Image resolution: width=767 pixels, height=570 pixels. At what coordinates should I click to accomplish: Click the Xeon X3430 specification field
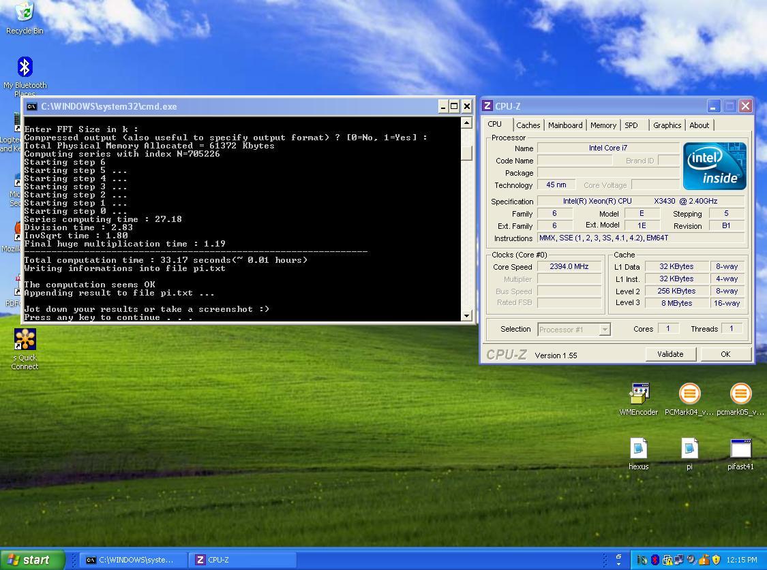pyautogui.click(x=641, y=201)
